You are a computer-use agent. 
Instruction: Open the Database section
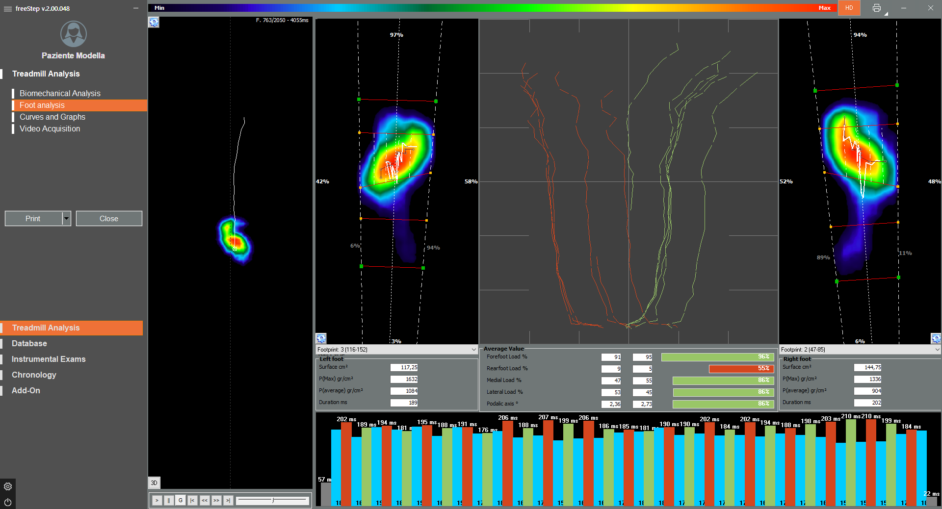[x=29, y=343]
